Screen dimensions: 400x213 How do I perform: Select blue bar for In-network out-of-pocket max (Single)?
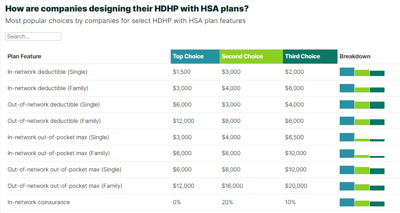tap(347, 137)
